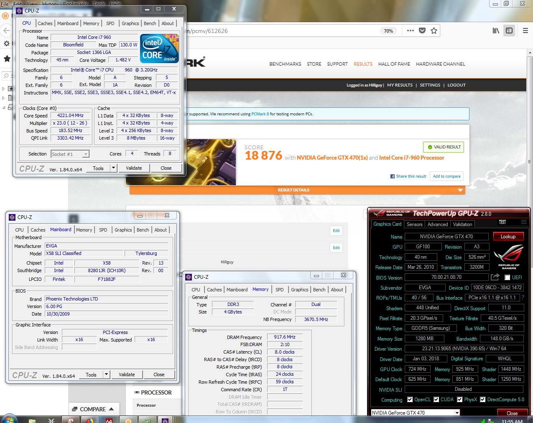
Task: Toggle the PhysX checkbox
Action: pos(460,400)
